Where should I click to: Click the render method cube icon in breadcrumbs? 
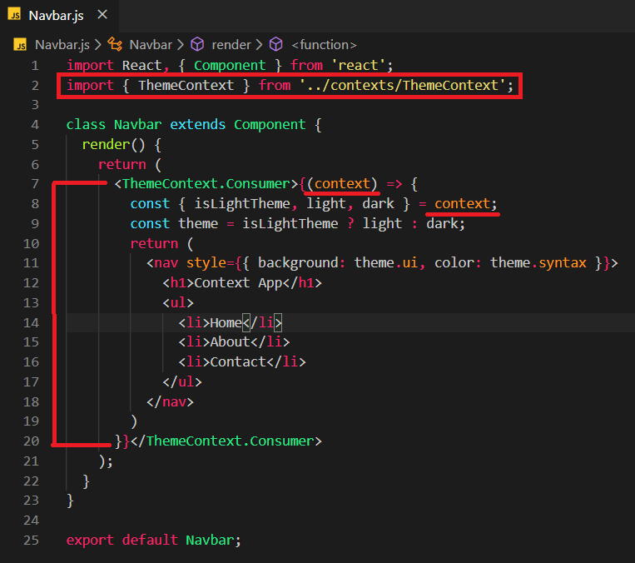click(198, 45)
